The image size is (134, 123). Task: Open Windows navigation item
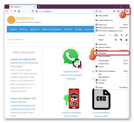click(x=23, y=29)
